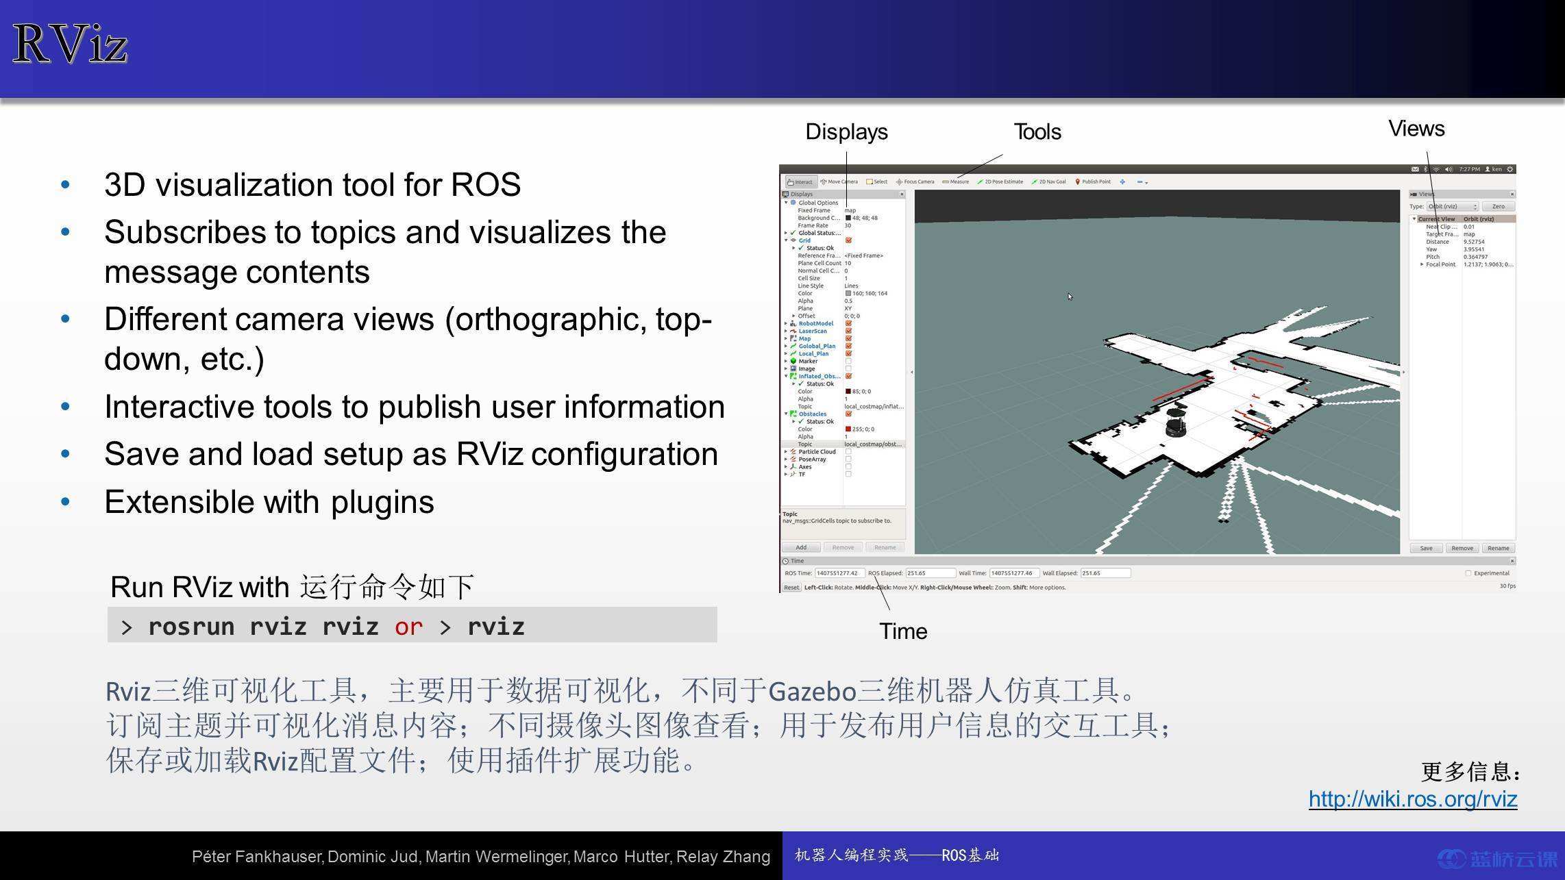Click the Views panel camera icon

click(1414, 194)
